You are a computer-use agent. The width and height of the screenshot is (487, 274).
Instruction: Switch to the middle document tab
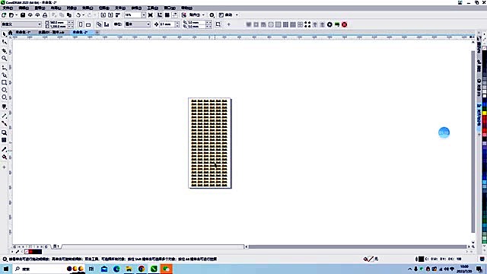click(51, 32)
